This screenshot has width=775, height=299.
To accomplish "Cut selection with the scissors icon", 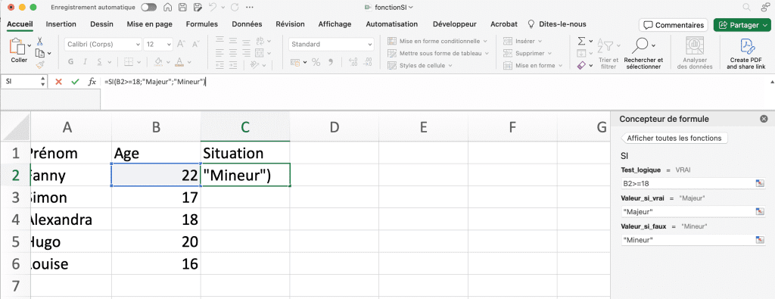I will click(x=40, y=42).
